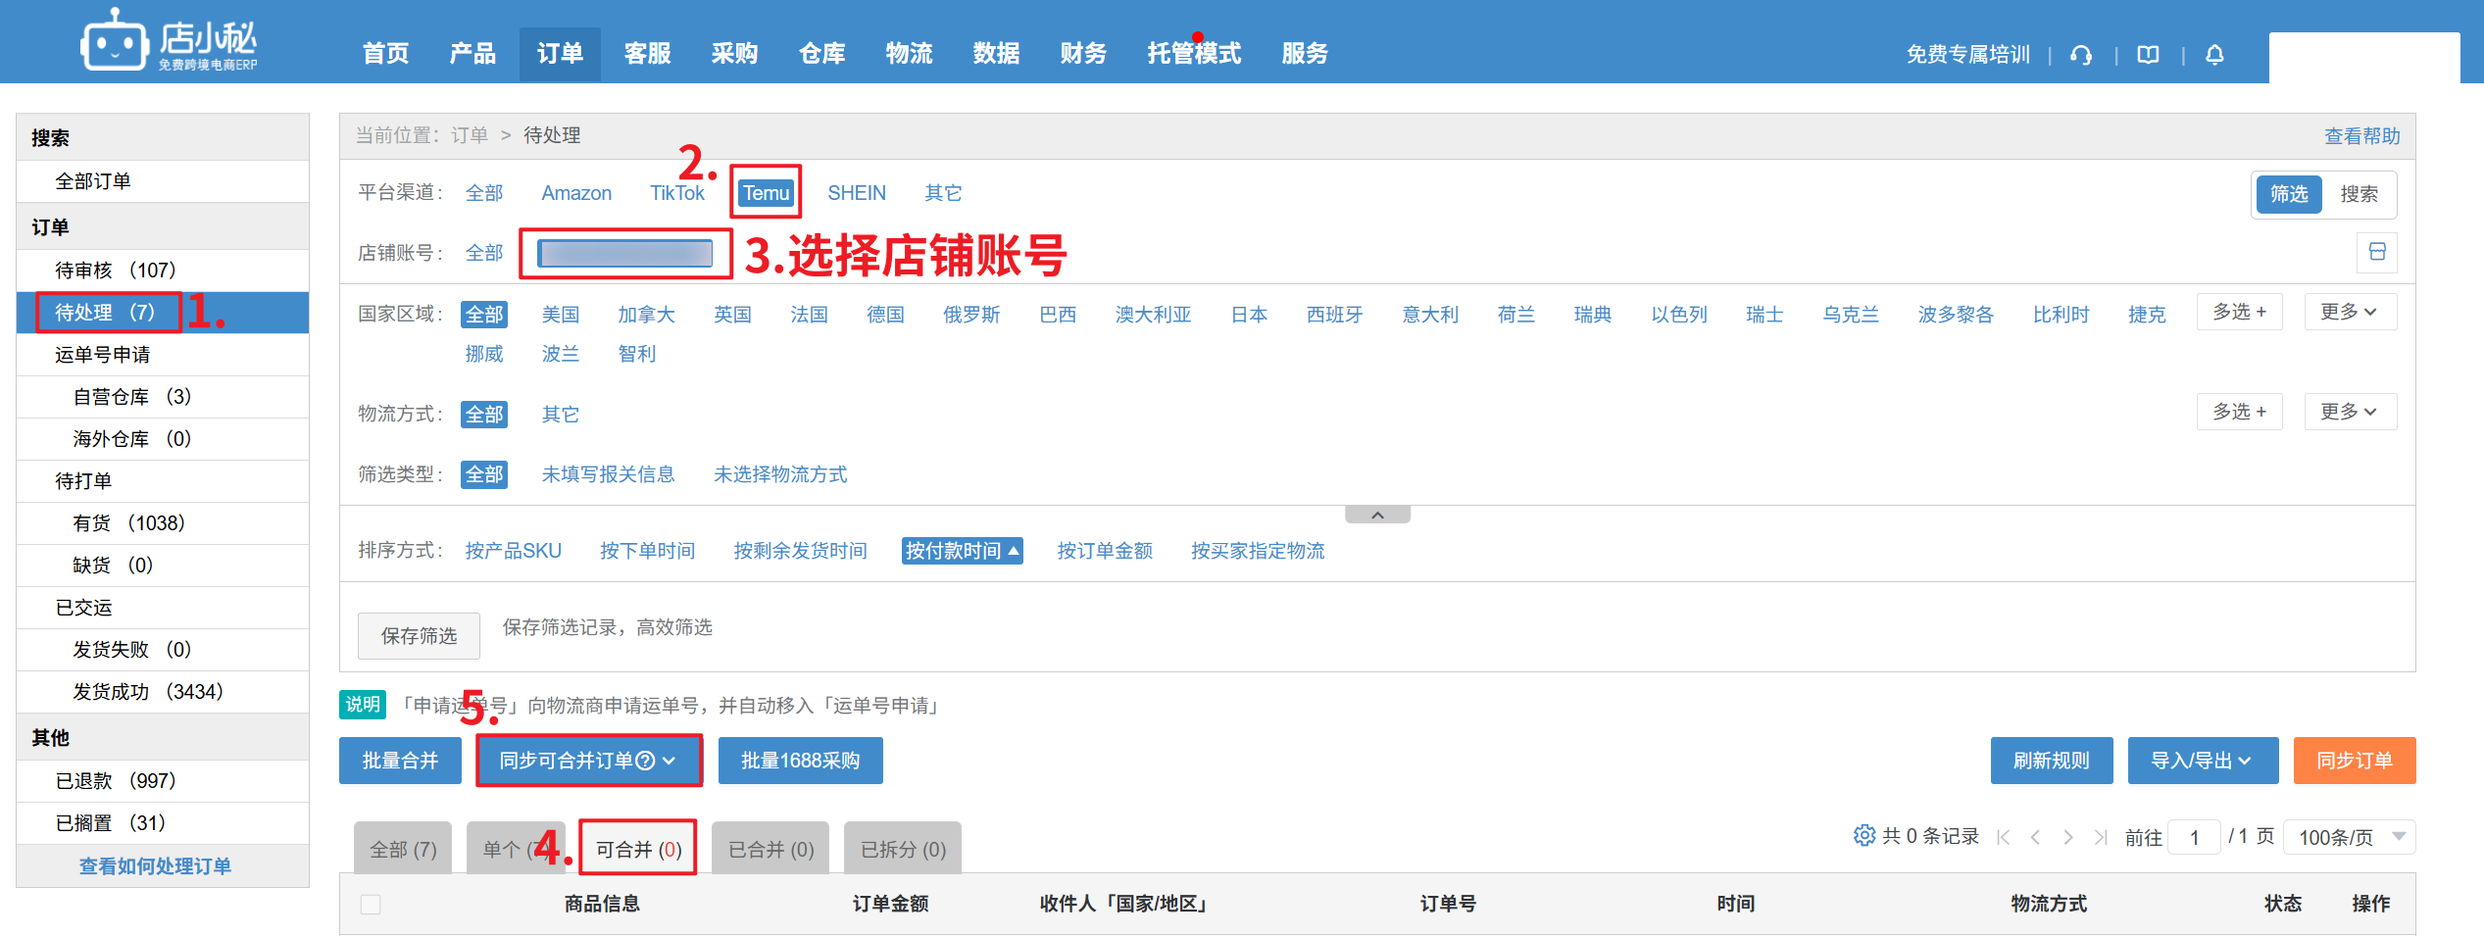Collapse the filter panel with the up chevron

coord(1377,515)
